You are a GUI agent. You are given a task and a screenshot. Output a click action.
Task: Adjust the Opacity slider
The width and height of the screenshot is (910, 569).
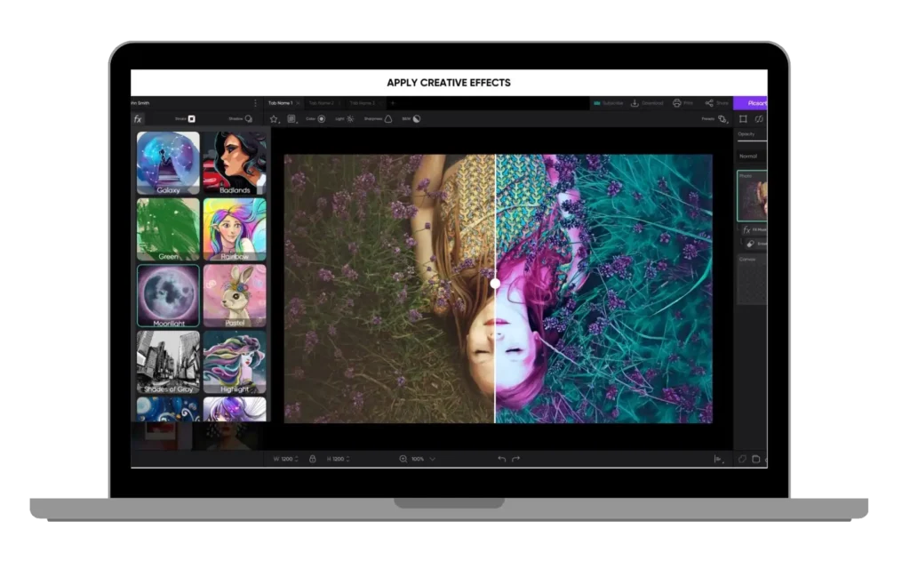point(752,140)
